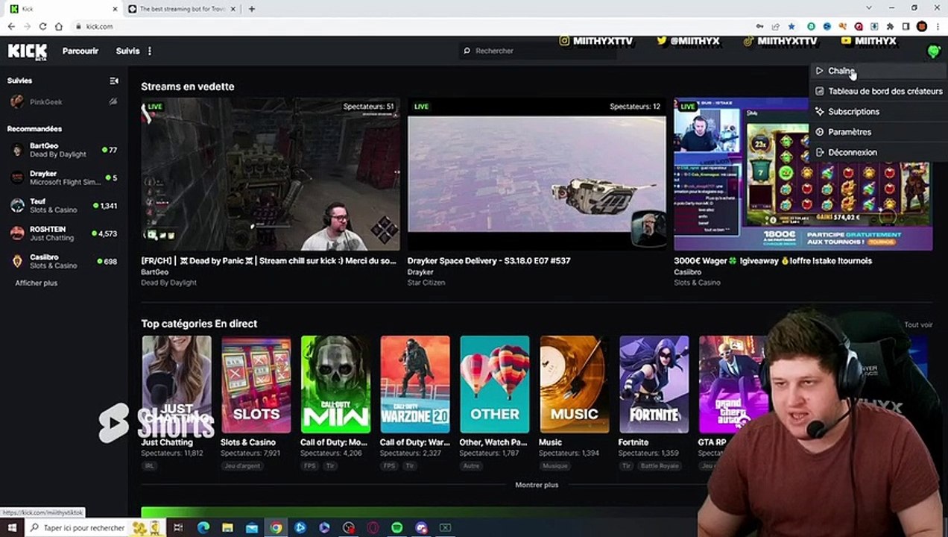Click the green user avatar in Kick header
The height and width of the screenshot is (537, 948).
(933, 51)
